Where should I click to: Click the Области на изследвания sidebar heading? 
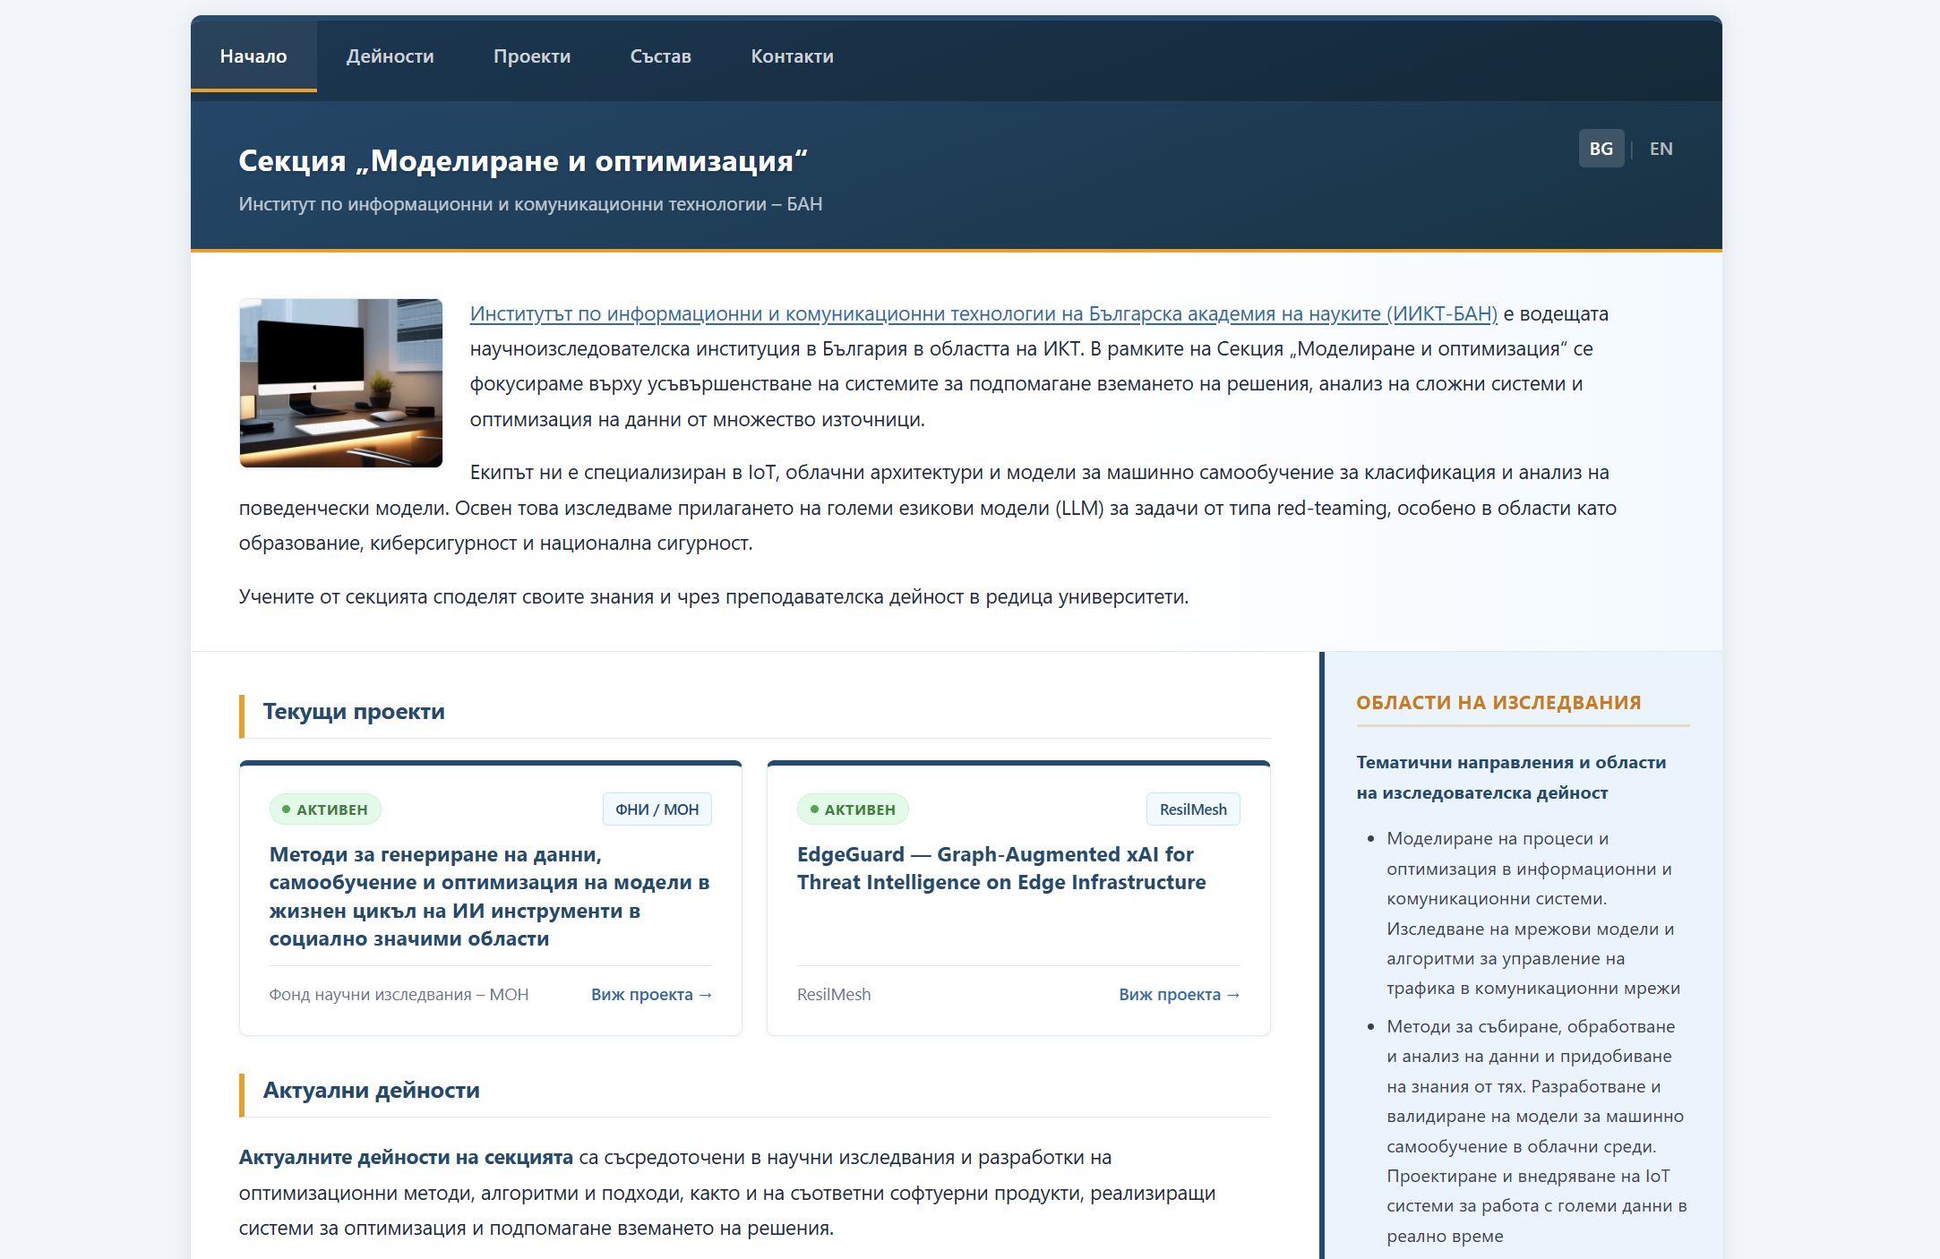(1498, 703)
